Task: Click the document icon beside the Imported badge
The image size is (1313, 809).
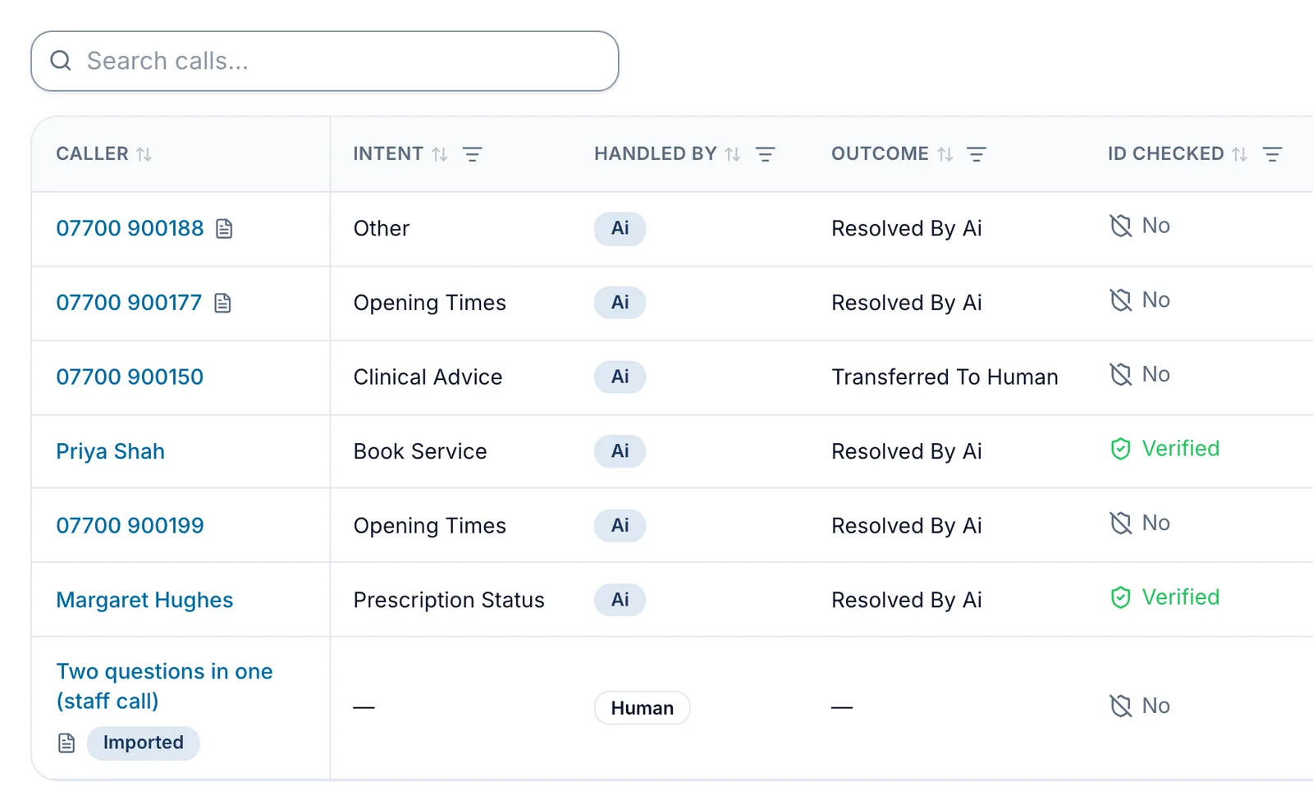Action: pyautogui.click(x=66, y=743)
